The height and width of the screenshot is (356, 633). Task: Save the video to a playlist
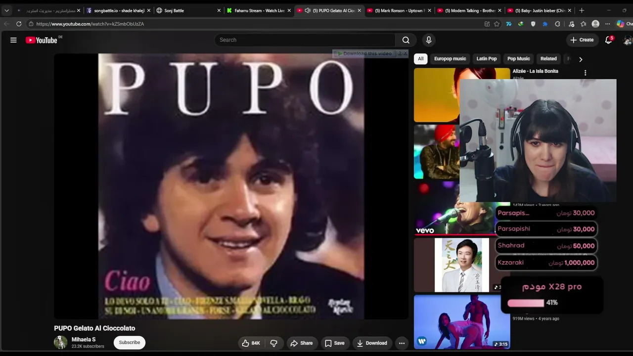(x=334, y=343)
